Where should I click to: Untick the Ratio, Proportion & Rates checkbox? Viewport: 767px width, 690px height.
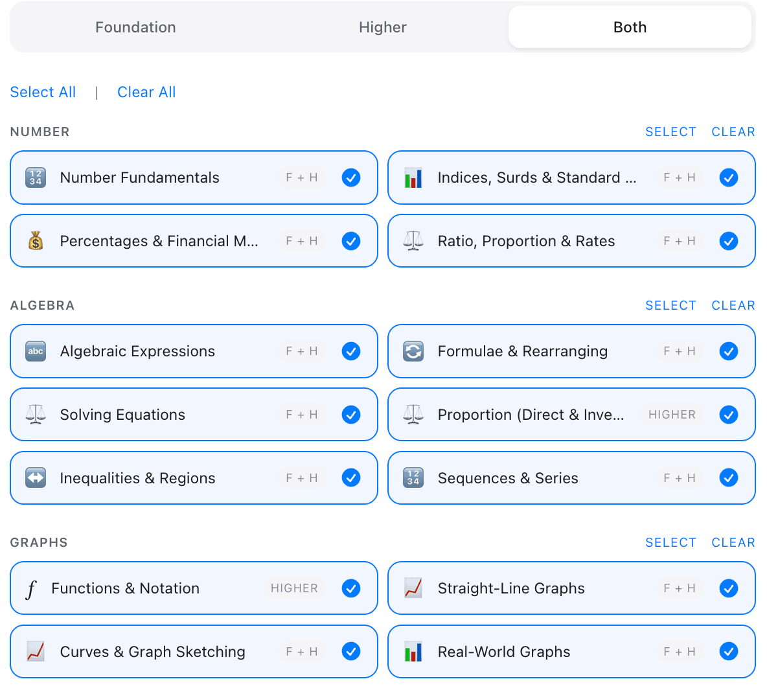729,241
